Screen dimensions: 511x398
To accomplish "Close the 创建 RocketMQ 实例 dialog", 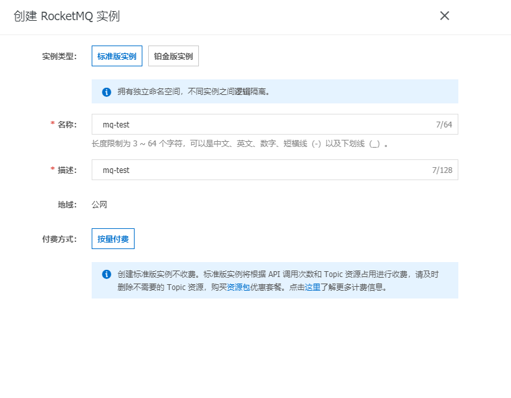I will 445,16.
